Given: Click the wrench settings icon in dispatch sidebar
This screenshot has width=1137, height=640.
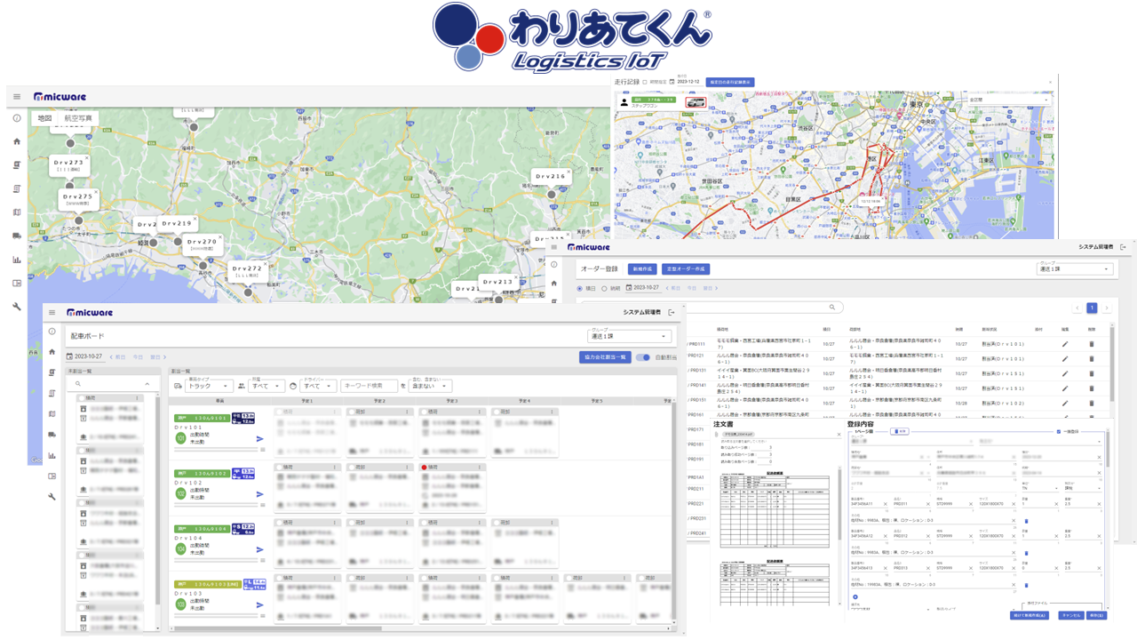Looking at the screenshot, I should [52, 497].
